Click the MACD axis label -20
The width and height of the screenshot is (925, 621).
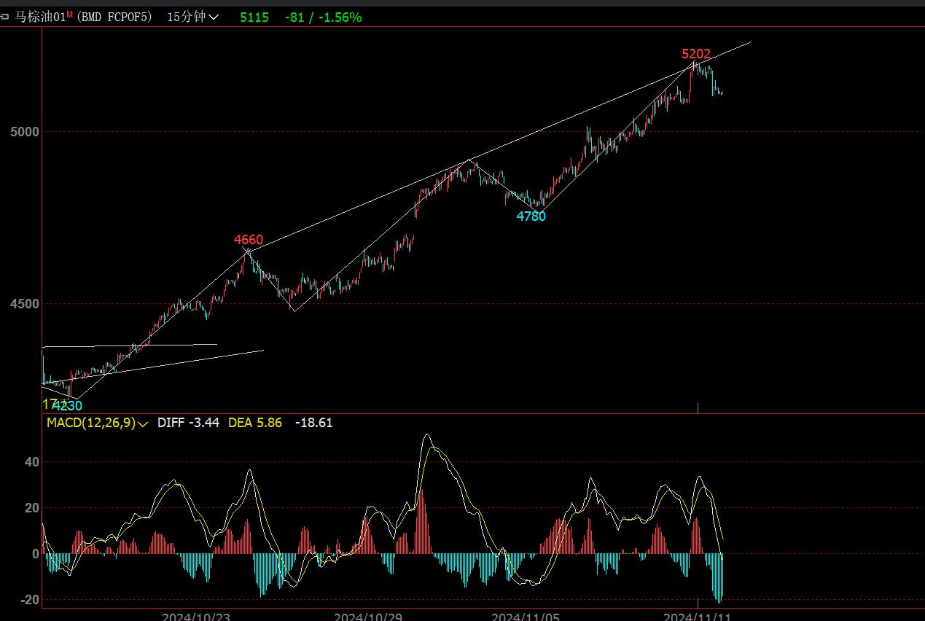pyautogui.click(x=29, y=600)
